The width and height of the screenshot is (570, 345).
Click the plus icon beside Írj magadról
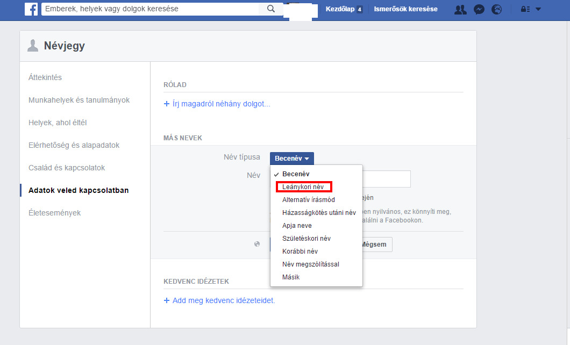[167, 104]
